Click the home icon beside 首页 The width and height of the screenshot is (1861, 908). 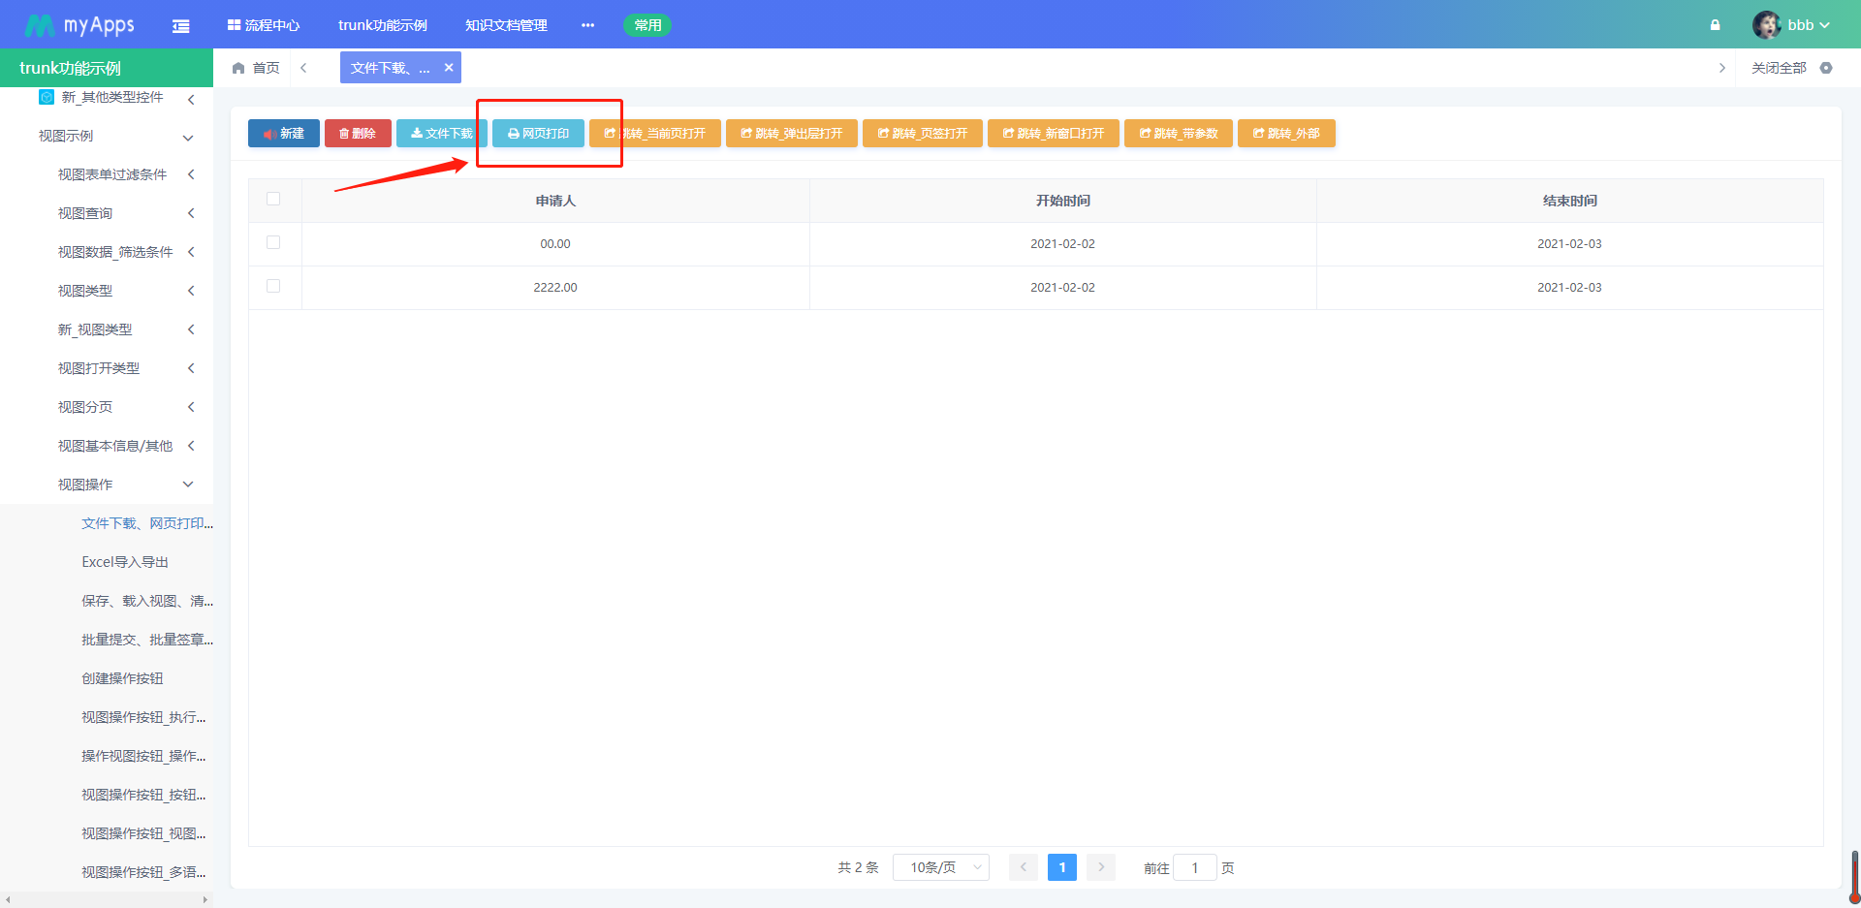pos(238,68)
